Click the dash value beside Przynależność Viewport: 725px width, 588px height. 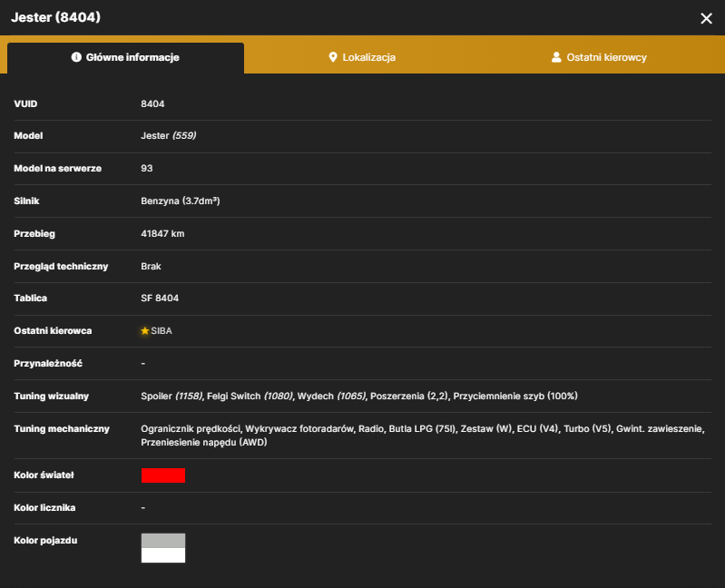(x=143, y=364)
